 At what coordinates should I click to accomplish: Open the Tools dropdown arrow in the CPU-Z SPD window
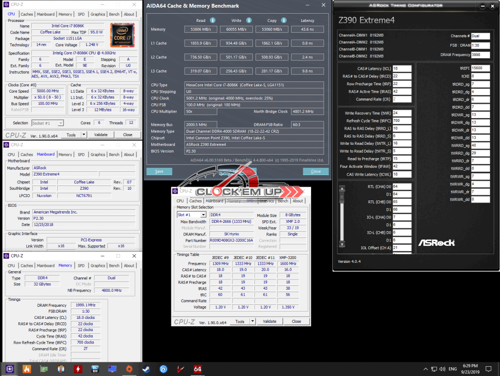point(252,321)
